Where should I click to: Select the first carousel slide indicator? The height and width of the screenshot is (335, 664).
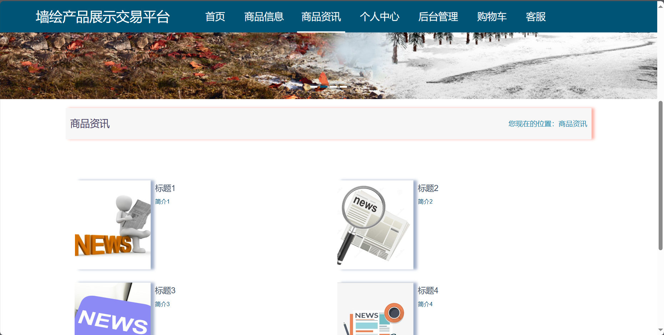tap(314, 87)
